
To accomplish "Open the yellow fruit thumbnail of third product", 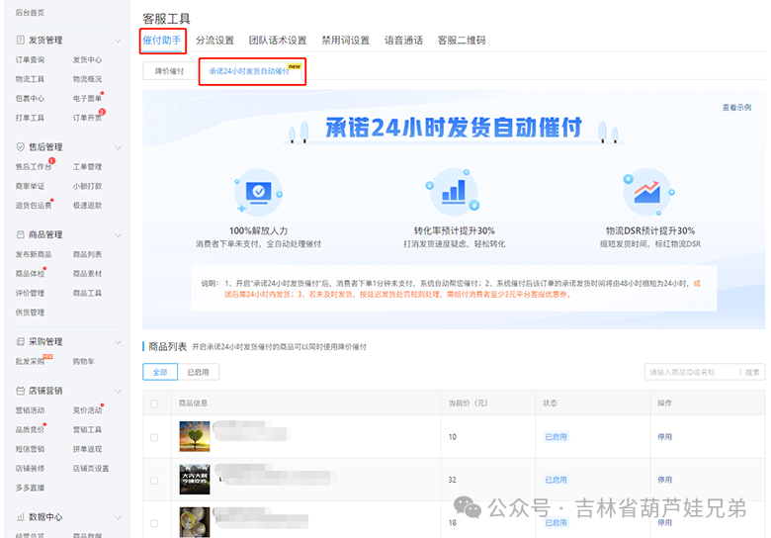I will (x=195, y=522).
